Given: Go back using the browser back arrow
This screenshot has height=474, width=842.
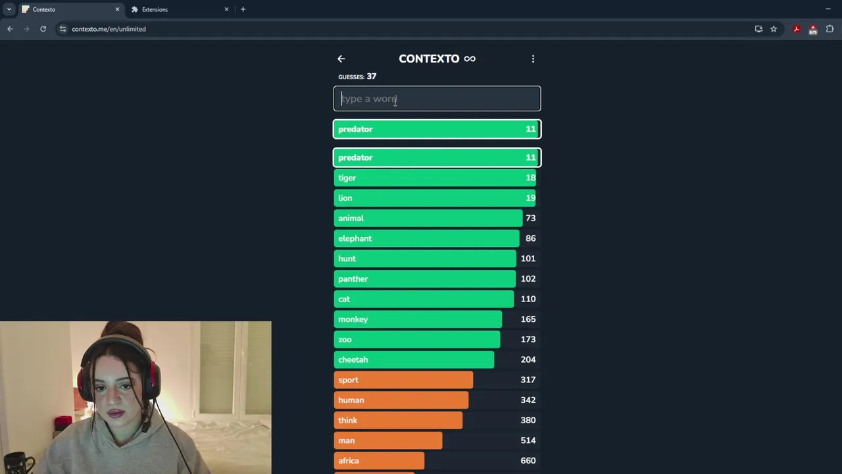Looking at the screenshot, I should [10, 29].
